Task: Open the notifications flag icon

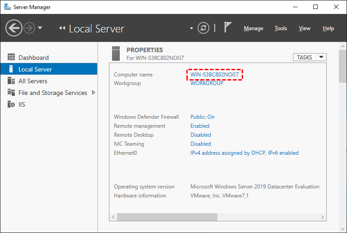Action: 228,28
